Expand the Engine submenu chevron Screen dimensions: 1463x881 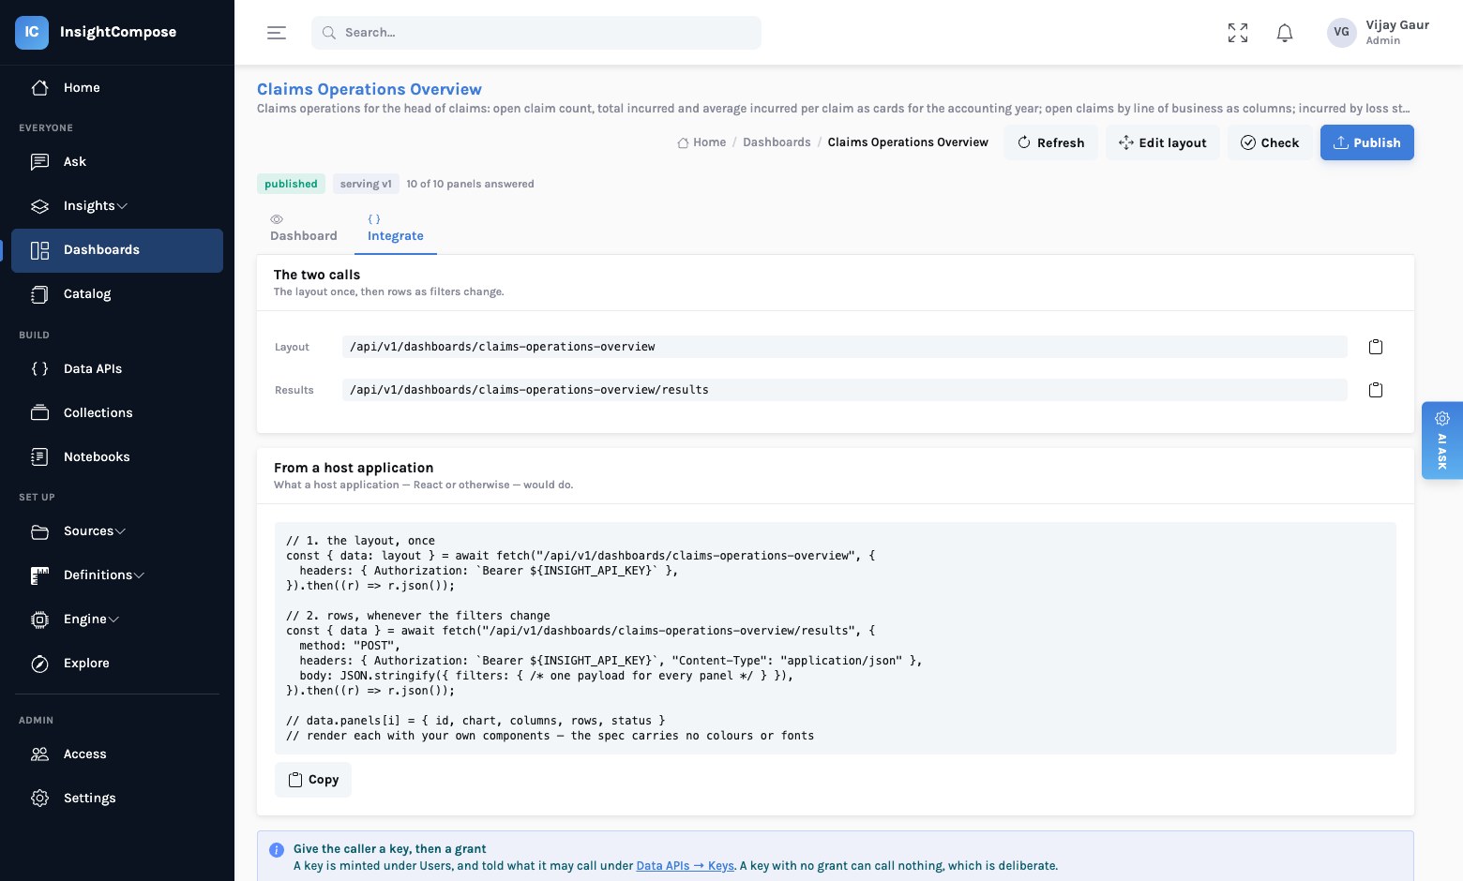[x=113, y=620]
